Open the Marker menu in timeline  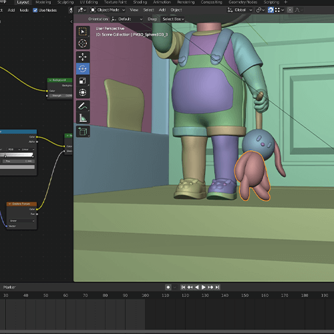click(x=9, y=287)
